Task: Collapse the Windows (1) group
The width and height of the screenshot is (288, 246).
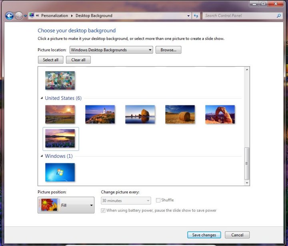Action: tap(42, 156)
